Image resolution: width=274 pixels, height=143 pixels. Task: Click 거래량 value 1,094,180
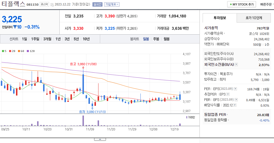pyautogui.click(x=177, y=16)
